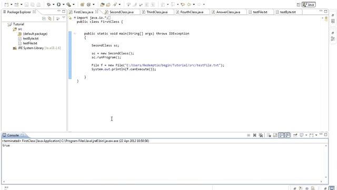Go back with the yellow Back arrow
Screen dimensions: 337x190
(189, 4)
